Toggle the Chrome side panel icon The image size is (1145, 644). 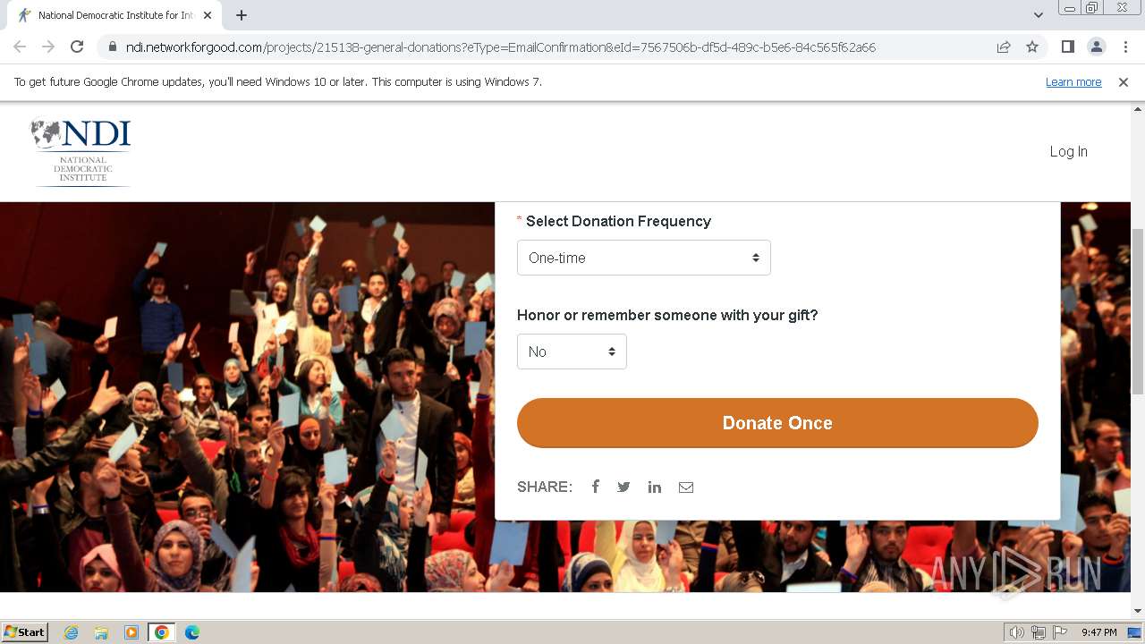point(1067,47)
